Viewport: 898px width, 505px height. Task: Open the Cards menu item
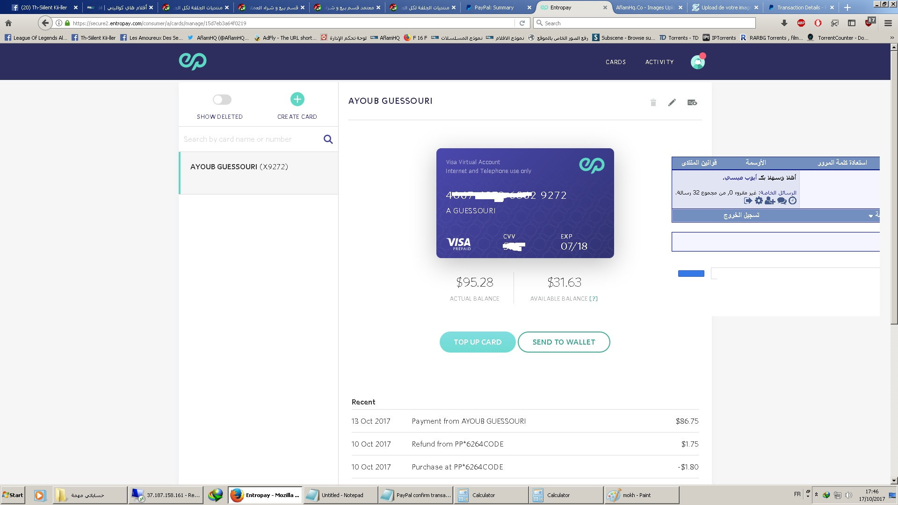coord(616,62)
